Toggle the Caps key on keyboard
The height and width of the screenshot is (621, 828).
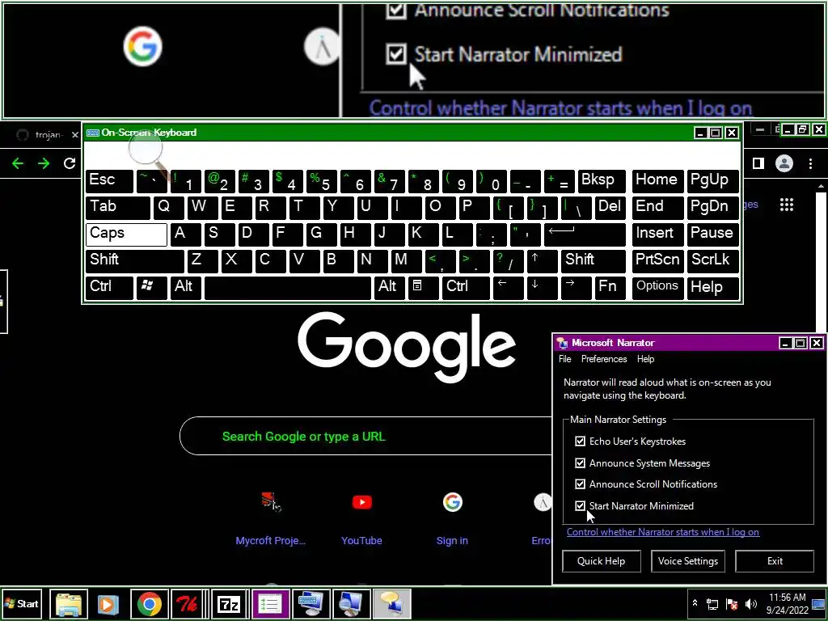(126, 234)
